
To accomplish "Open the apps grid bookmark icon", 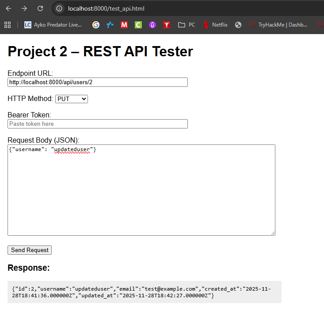I will click(x=8, y=25).
